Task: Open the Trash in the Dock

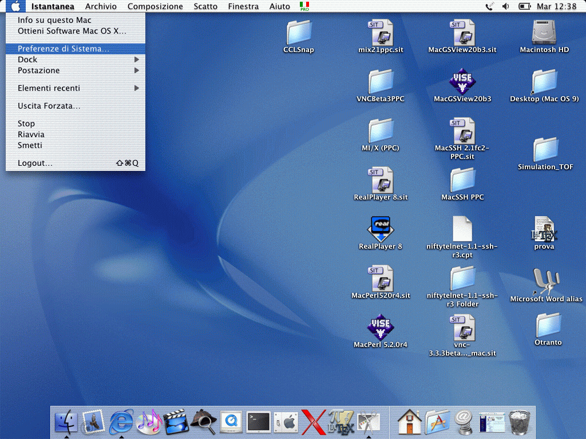Action: 520,422
